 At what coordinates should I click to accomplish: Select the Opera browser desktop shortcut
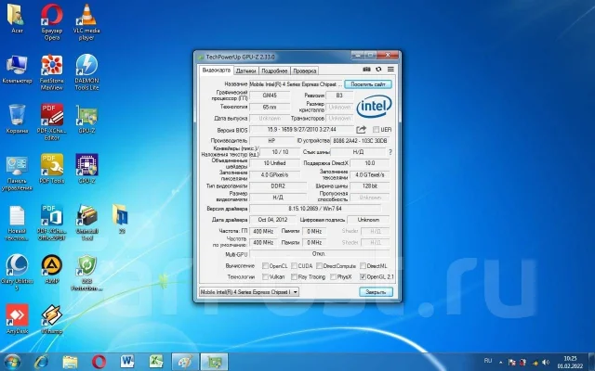(x=52, y=21)
